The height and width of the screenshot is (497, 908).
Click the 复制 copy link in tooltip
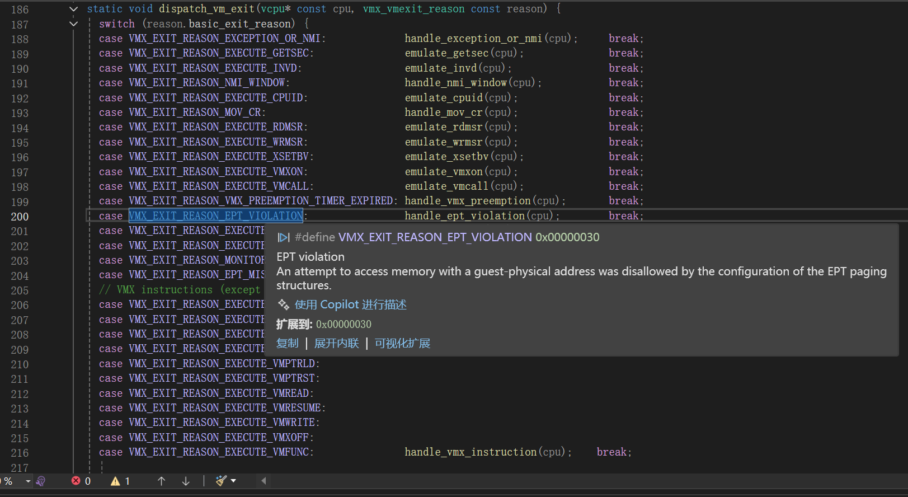[x=288, y=343]
